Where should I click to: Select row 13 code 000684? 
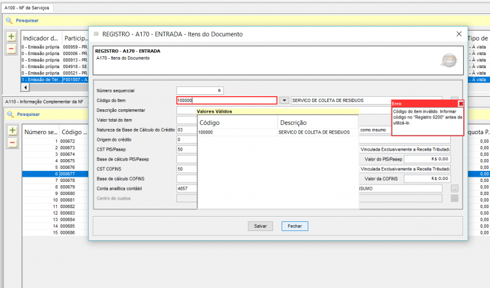[x=56, y=220]
